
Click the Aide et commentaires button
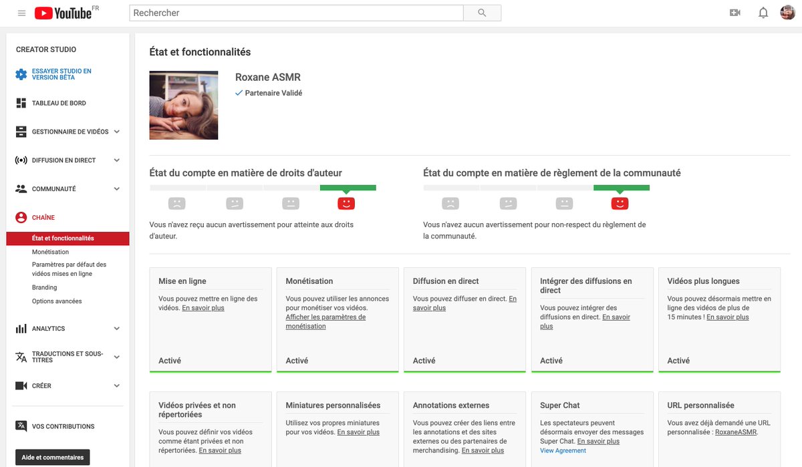pos(52,458)
